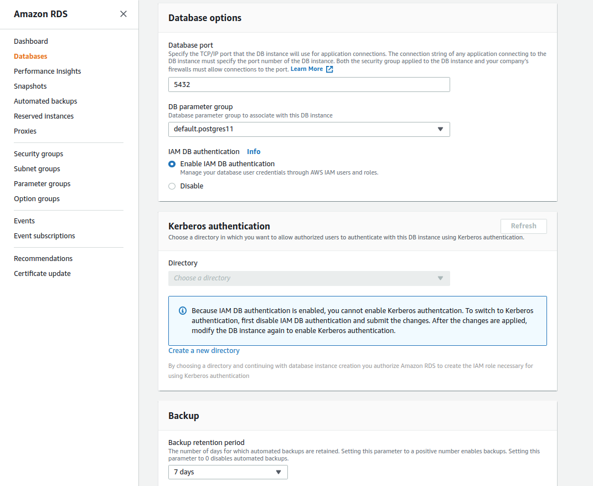Click the Database port input field

point(309,84)
